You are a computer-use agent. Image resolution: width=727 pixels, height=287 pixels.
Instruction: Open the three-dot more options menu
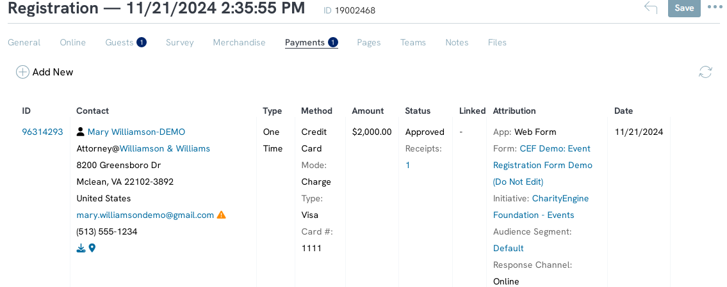[x=715, y=8]
